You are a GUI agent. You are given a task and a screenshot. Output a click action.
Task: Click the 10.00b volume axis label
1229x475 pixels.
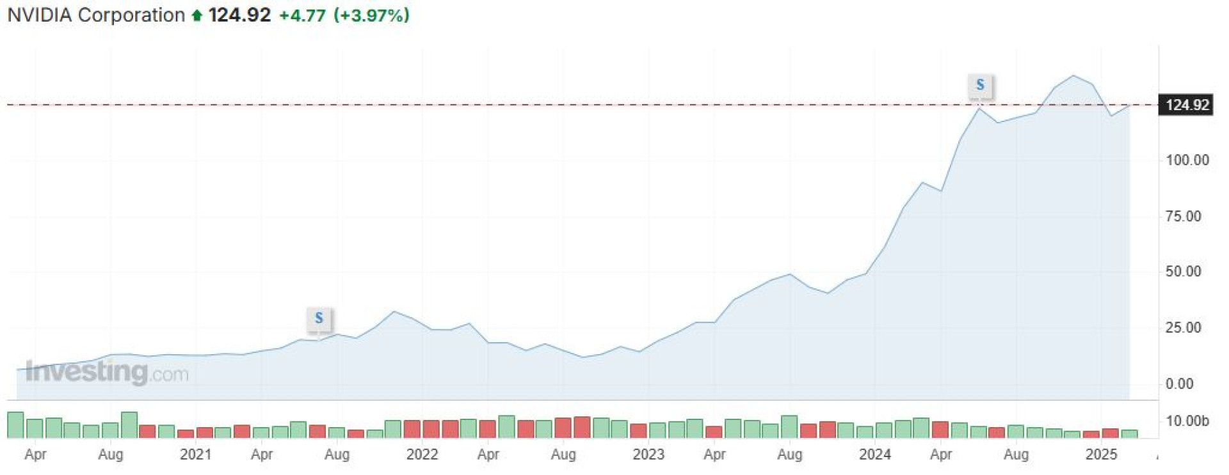pyautogui.click(x=1187, y=421)
